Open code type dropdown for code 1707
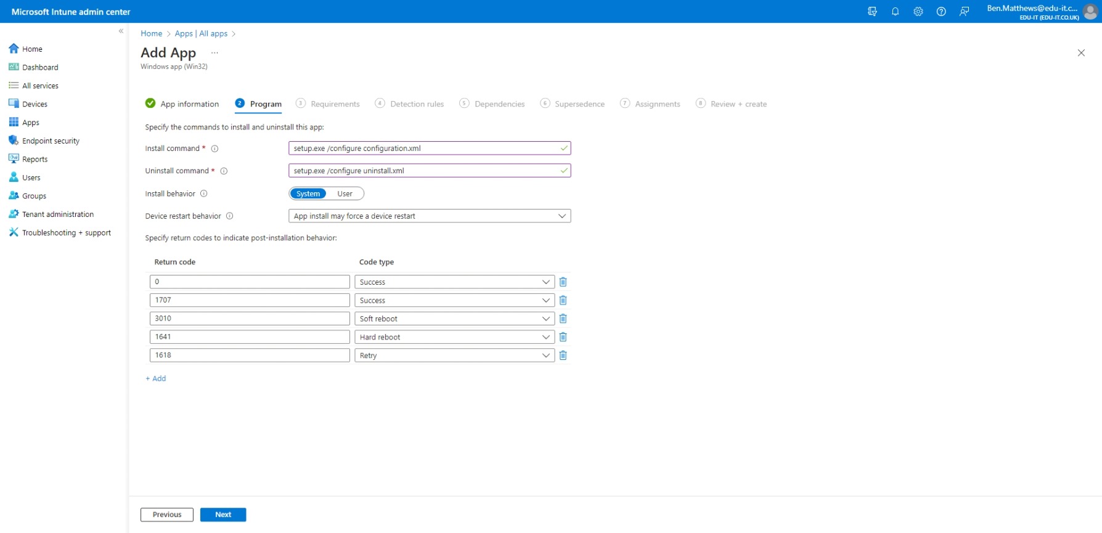 coord(455,300)
